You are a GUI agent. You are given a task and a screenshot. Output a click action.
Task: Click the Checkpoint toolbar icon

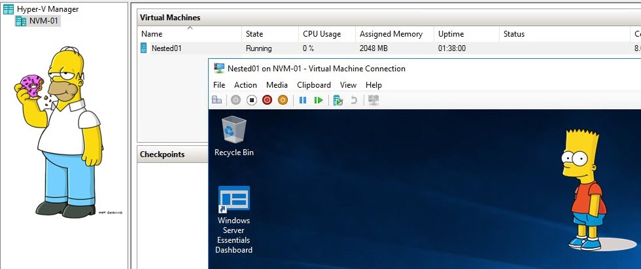pyautogui.click(x=338, y=100)
